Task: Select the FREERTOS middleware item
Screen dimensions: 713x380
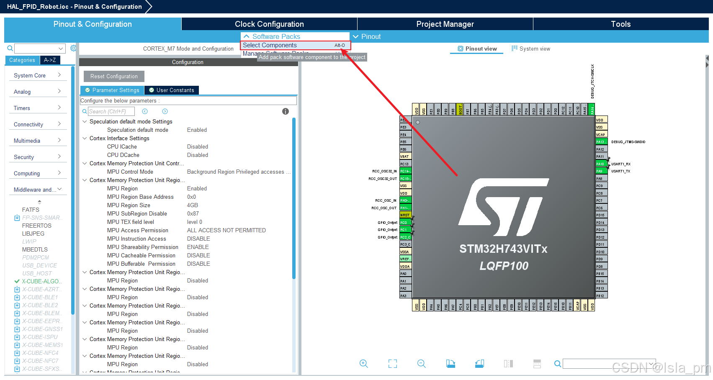Action: (x=37, y=226)
